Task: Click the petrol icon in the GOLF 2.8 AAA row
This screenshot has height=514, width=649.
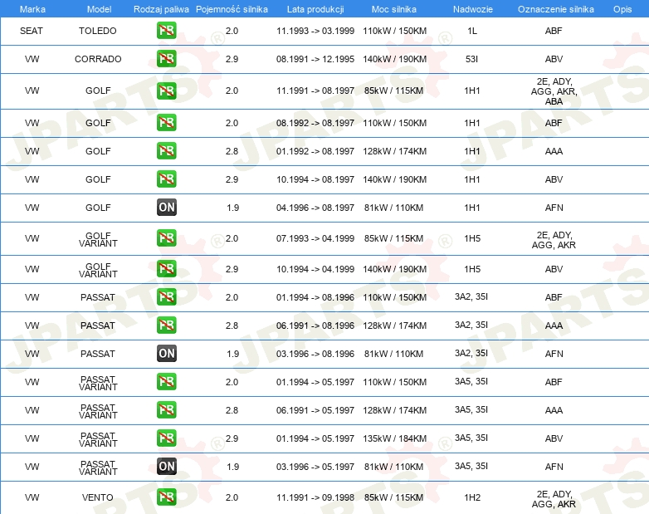Action: tap(166, 151)
